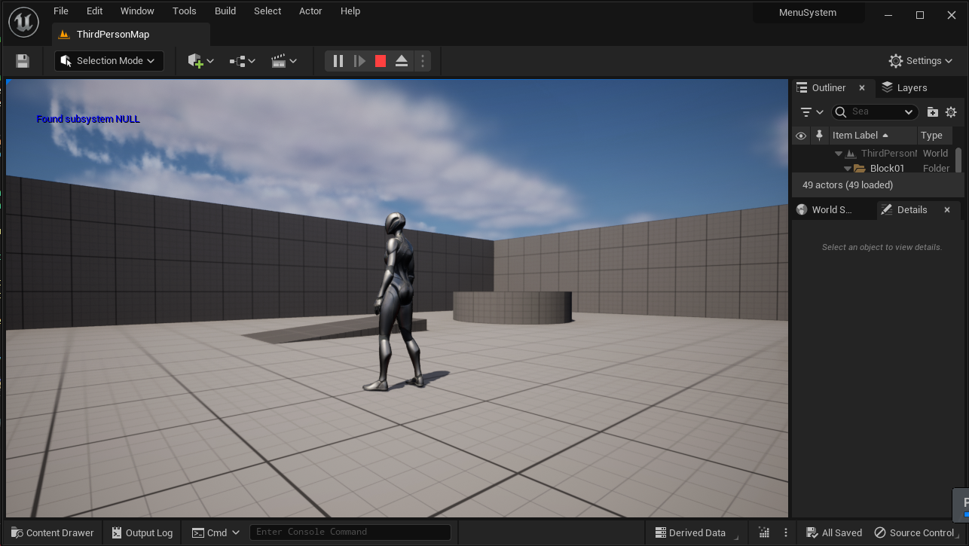Toggle the pin column in Outliner
This screenshot has height=546, width=969.
819,136
